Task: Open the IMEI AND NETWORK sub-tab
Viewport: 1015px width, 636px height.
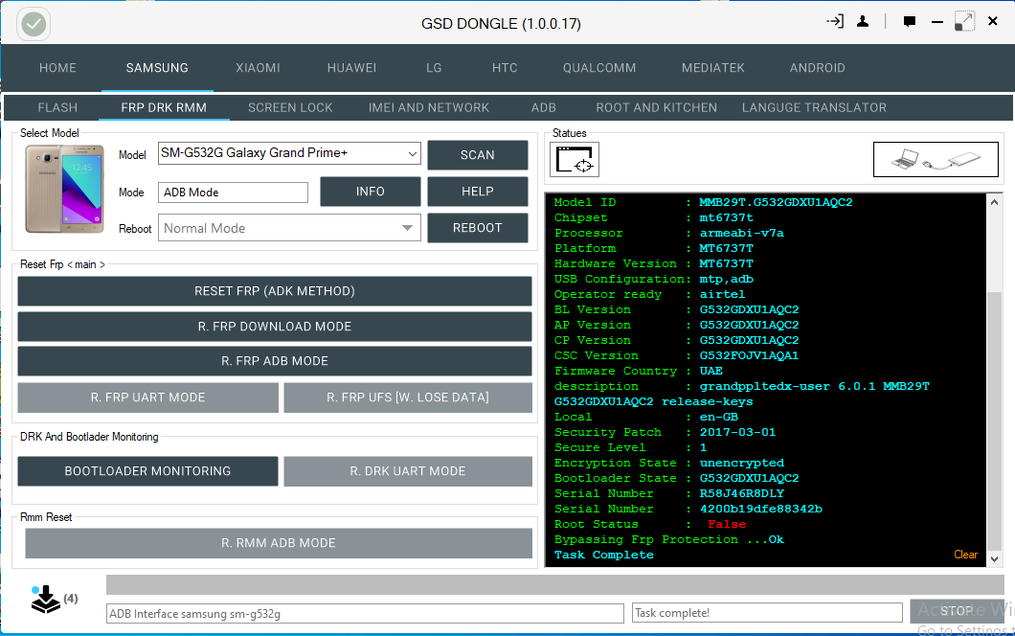Action: click(429, 107)
